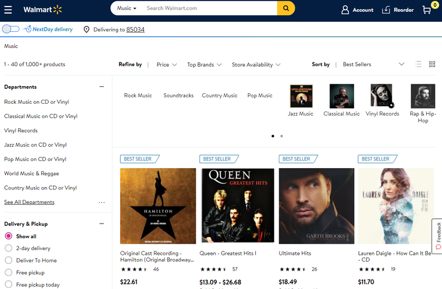Open the Queen Greatest Hits album cover
Viewport: 442px width, 289px height.
[x=238, y=205]
